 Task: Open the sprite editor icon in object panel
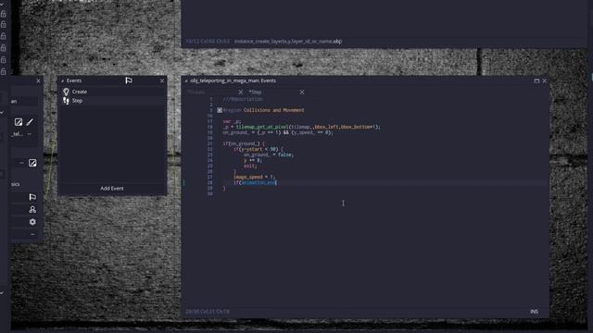[19, 122]
